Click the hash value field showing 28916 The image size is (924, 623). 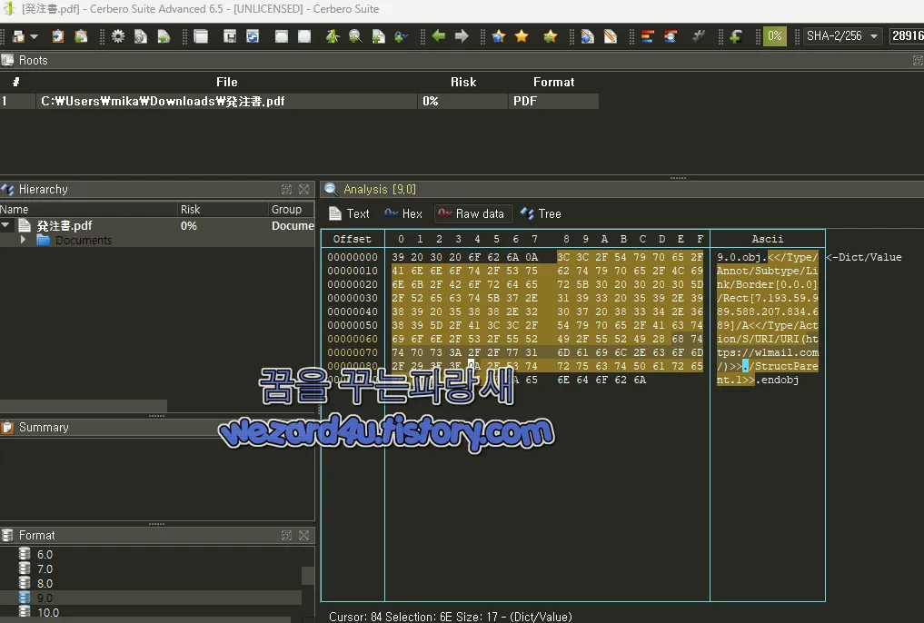click(907, 36)
